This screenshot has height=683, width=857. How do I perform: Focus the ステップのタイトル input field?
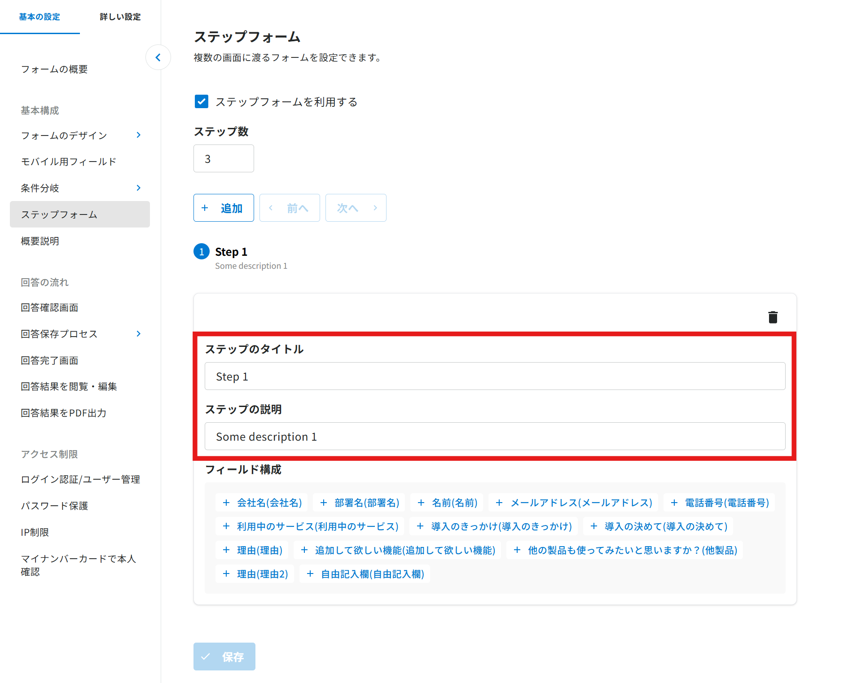pos(495,376)
